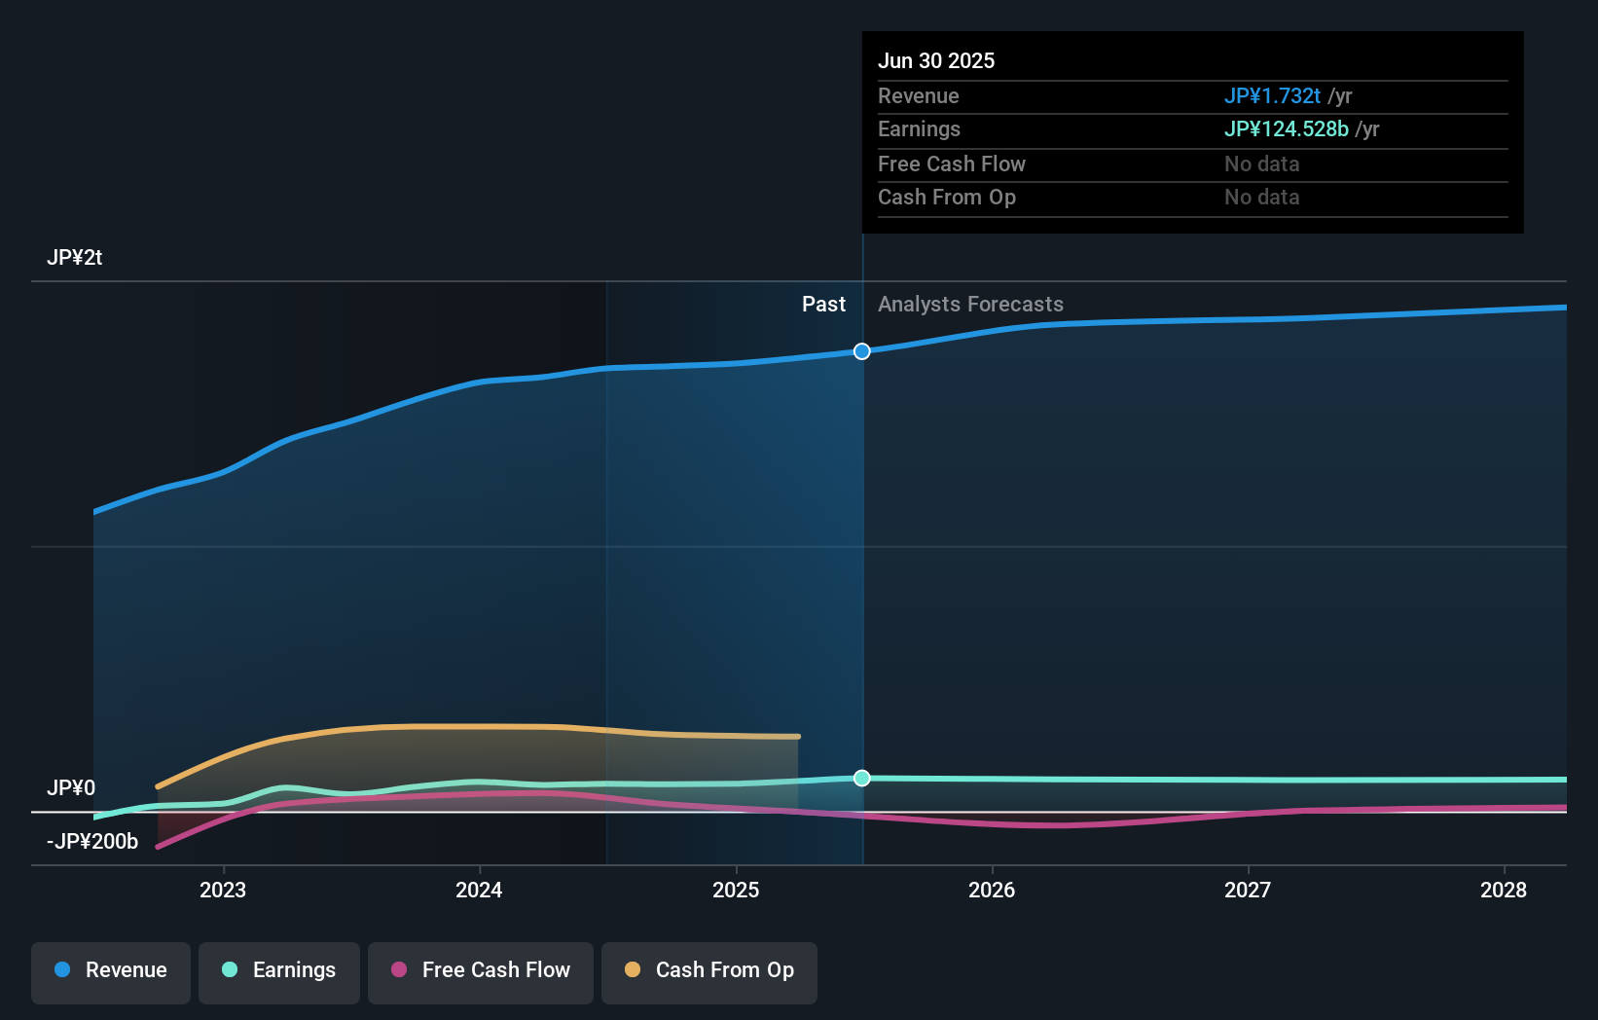1598x1020 pixels.
Task: Click the -JP¥200b axis label
Action: 91,841
